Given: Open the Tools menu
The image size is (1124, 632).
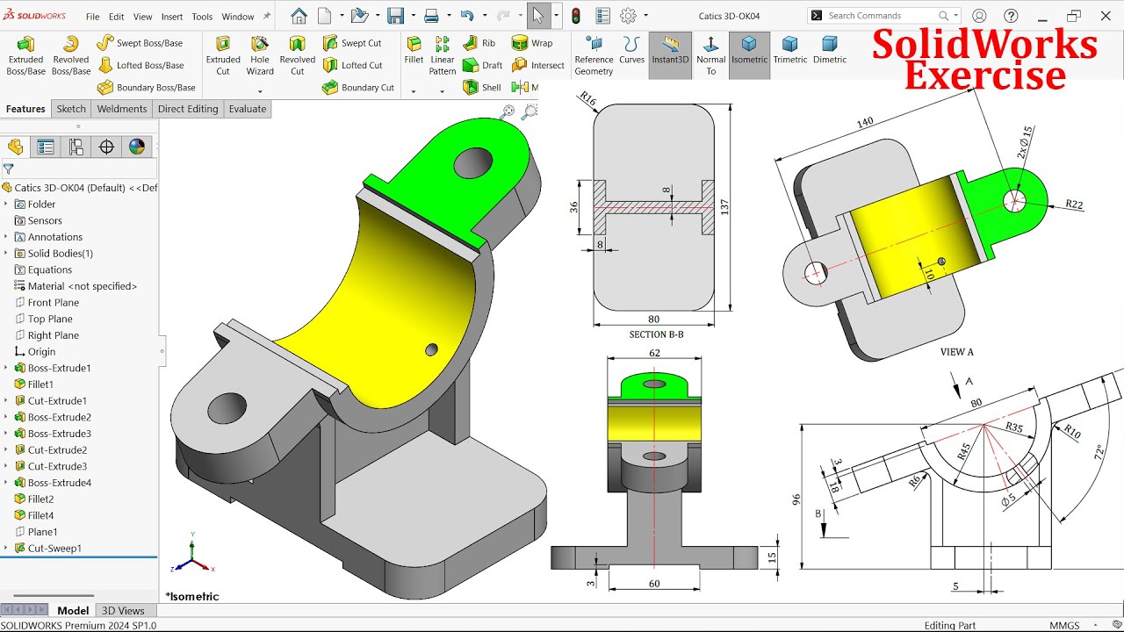Looking at the screenshot, I should (202, 15).
